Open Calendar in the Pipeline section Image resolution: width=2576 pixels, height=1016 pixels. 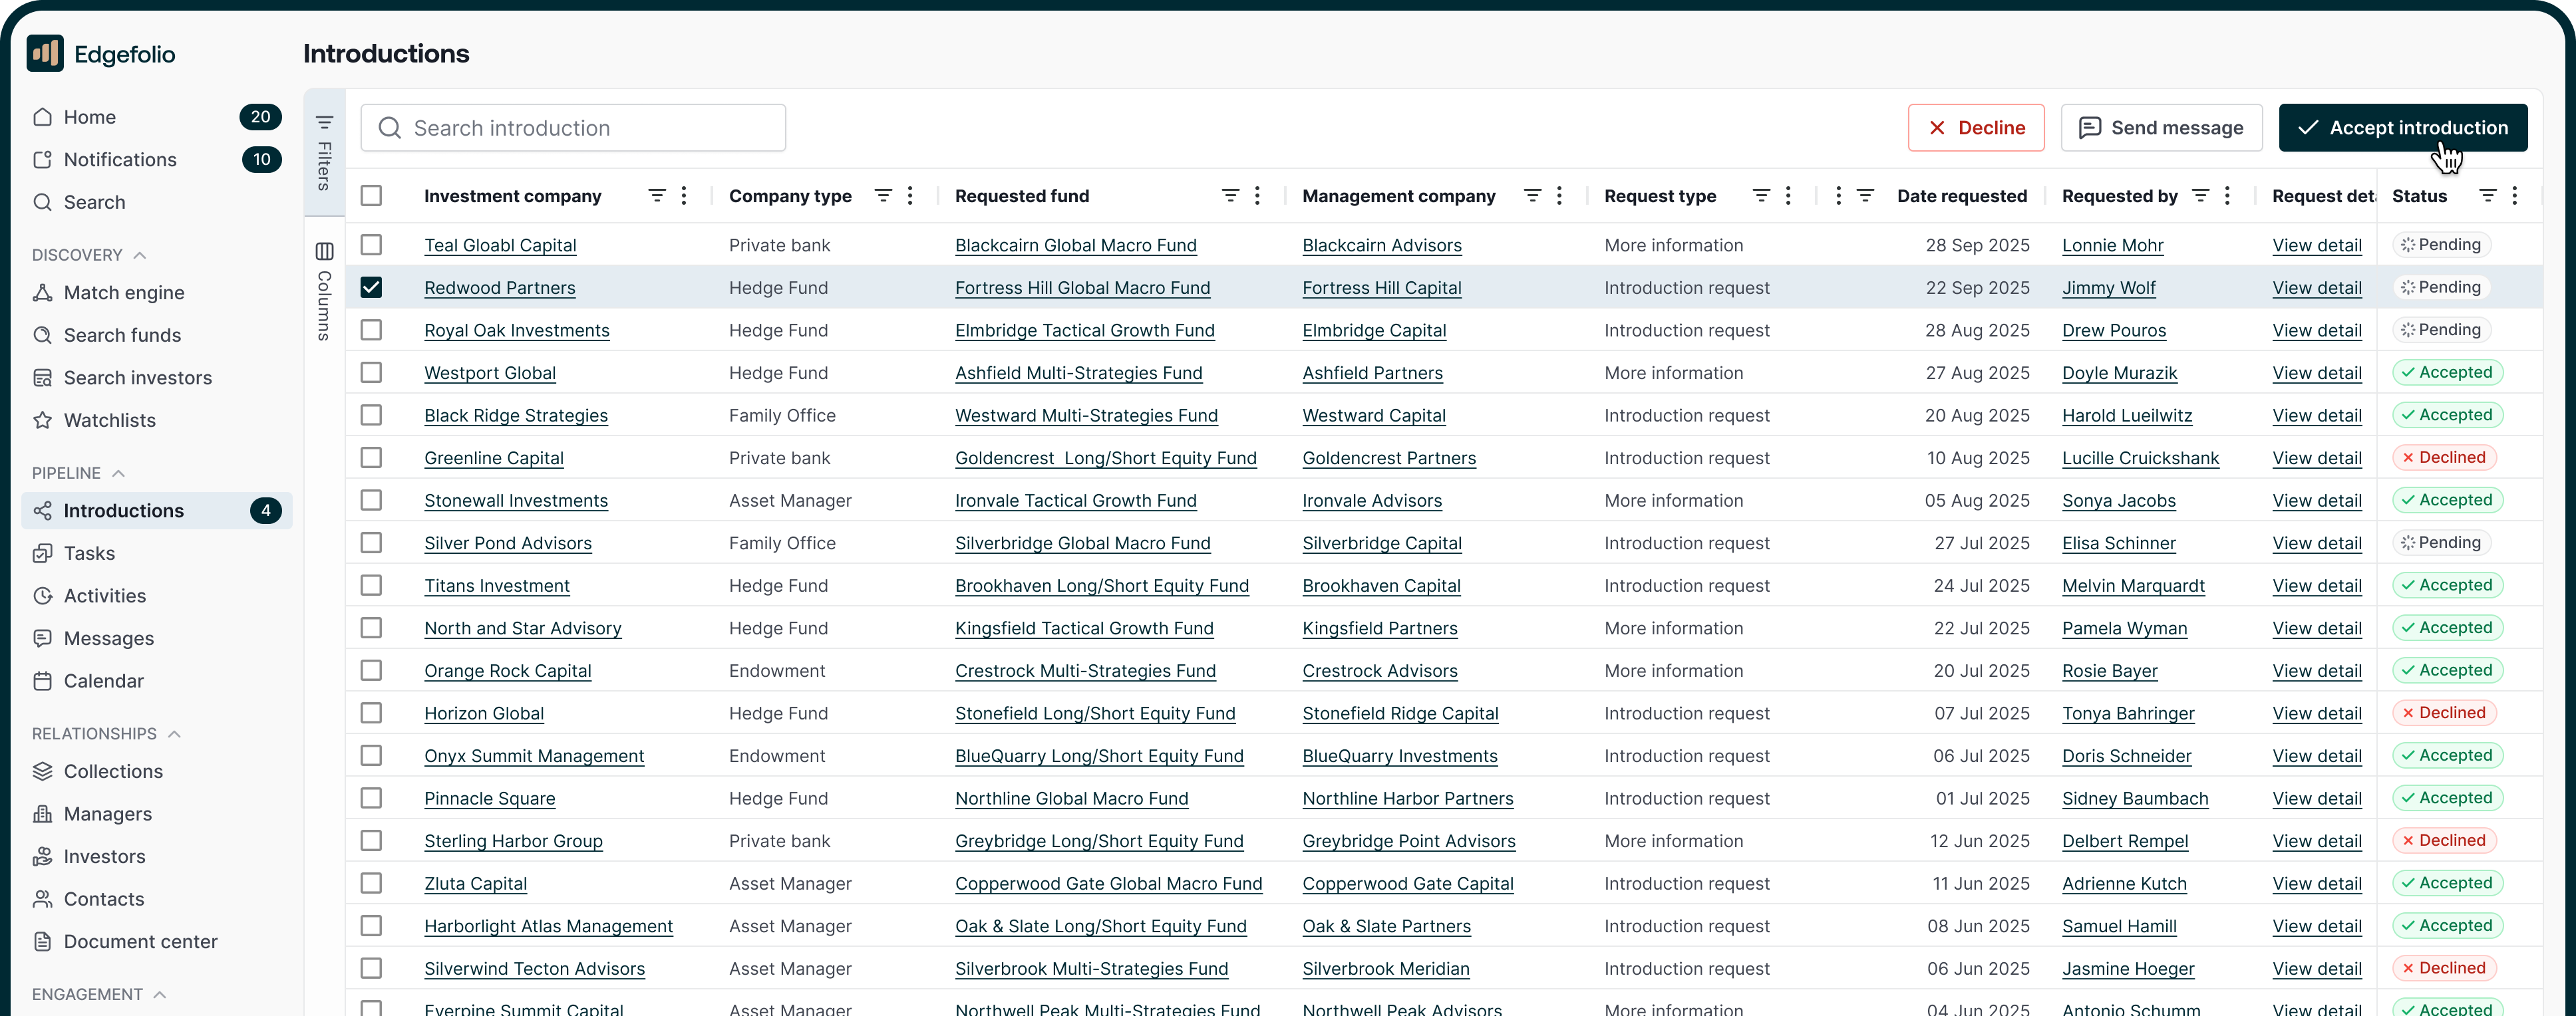point(104,680)
